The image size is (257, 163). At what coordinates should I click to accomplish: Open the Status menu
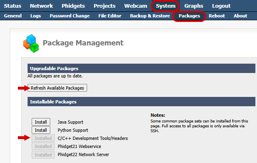click(13, 6)
